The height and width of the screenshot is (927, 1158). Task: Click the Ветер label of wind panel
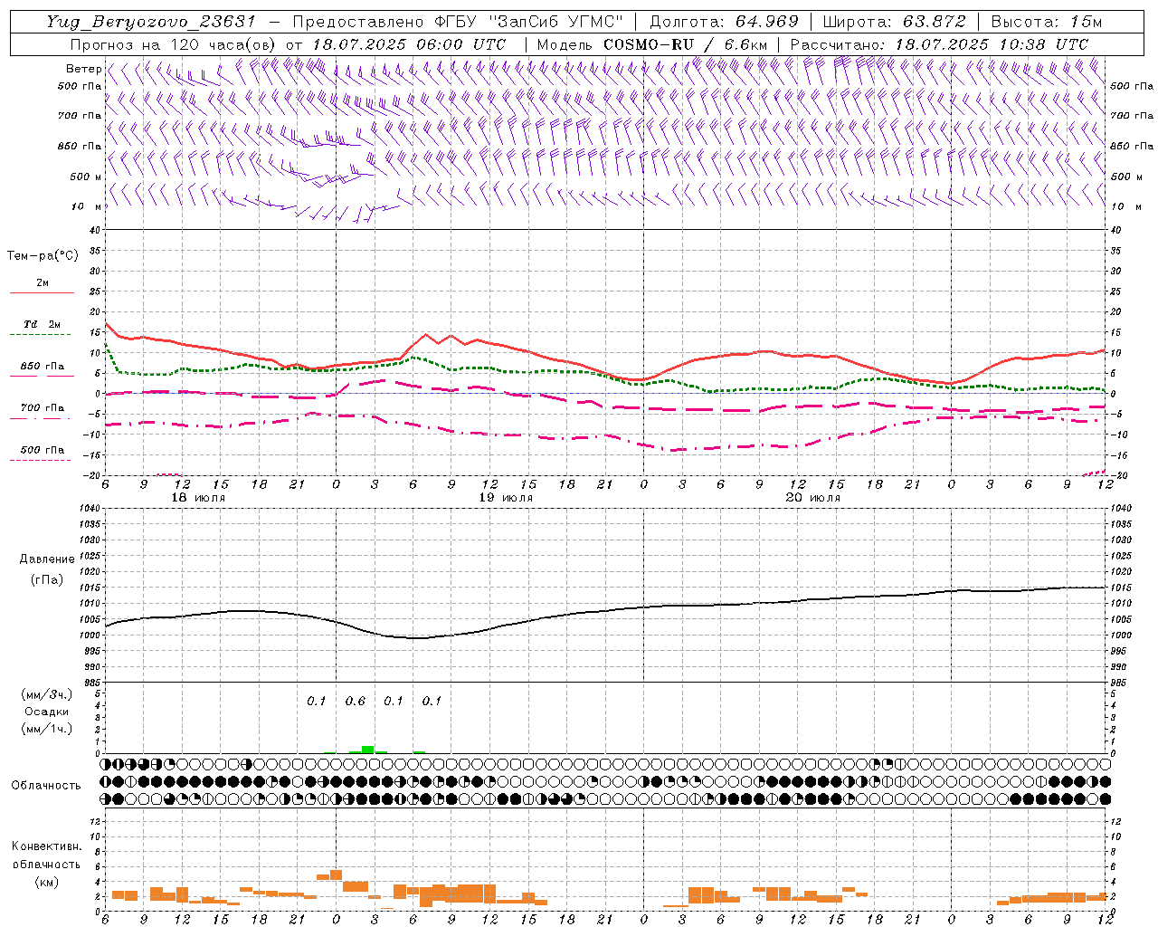tap(83, 69)
